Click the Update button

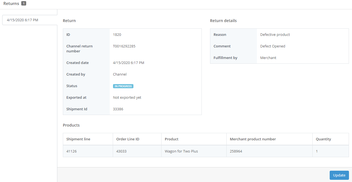tap(339, 175)
